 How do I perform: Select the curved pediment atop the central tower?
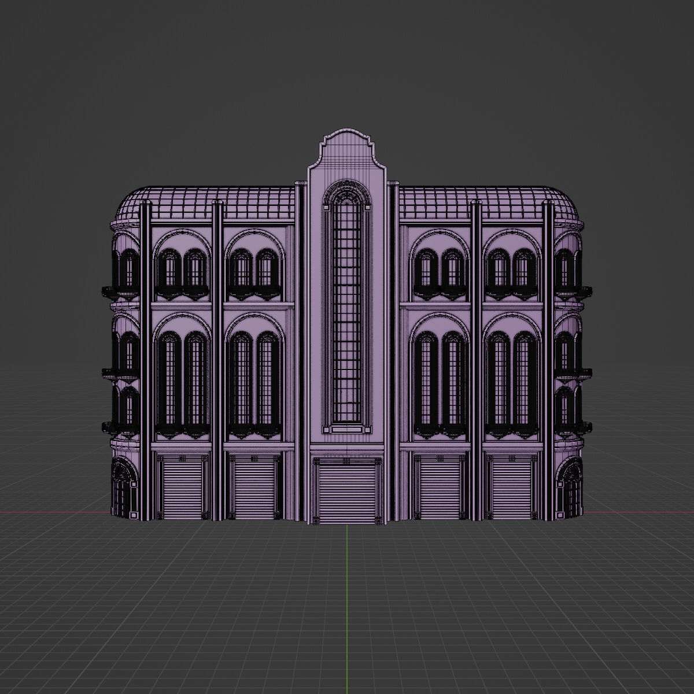click(x=347, y=145)
